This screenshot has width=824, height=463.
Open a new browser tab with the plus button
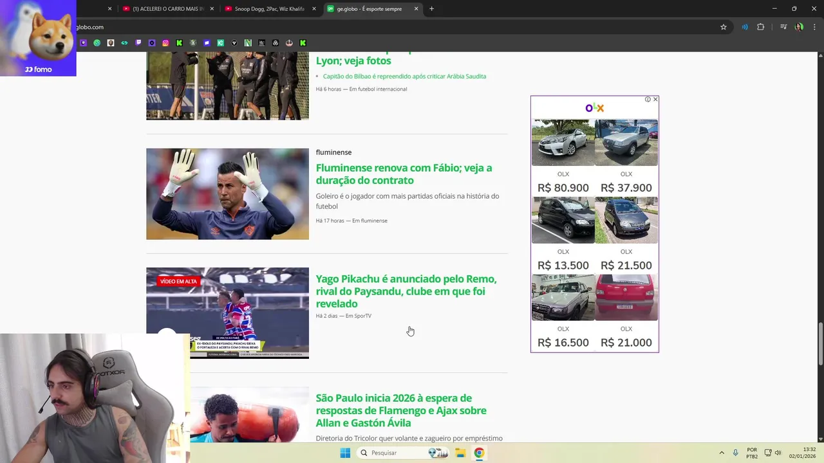coord(431,8)
